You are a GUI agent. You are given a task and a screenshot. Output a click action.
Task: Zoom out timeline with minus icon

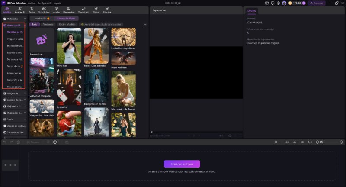(317, 142)
